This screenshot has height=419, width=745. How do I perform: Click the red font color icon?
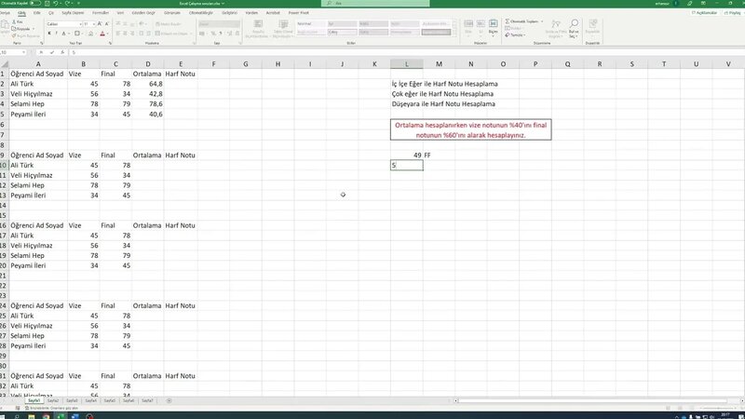pyautogui.click(x=102, y=34)
